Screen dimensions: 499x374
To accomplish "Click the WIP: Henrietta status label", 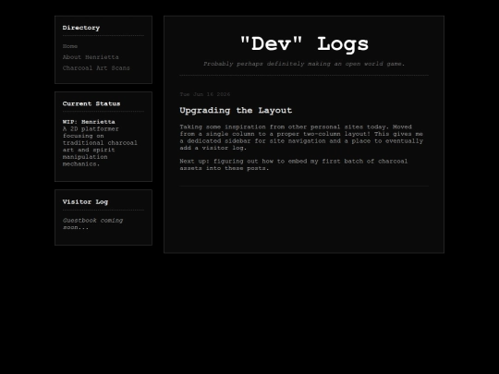I will 89,122.
